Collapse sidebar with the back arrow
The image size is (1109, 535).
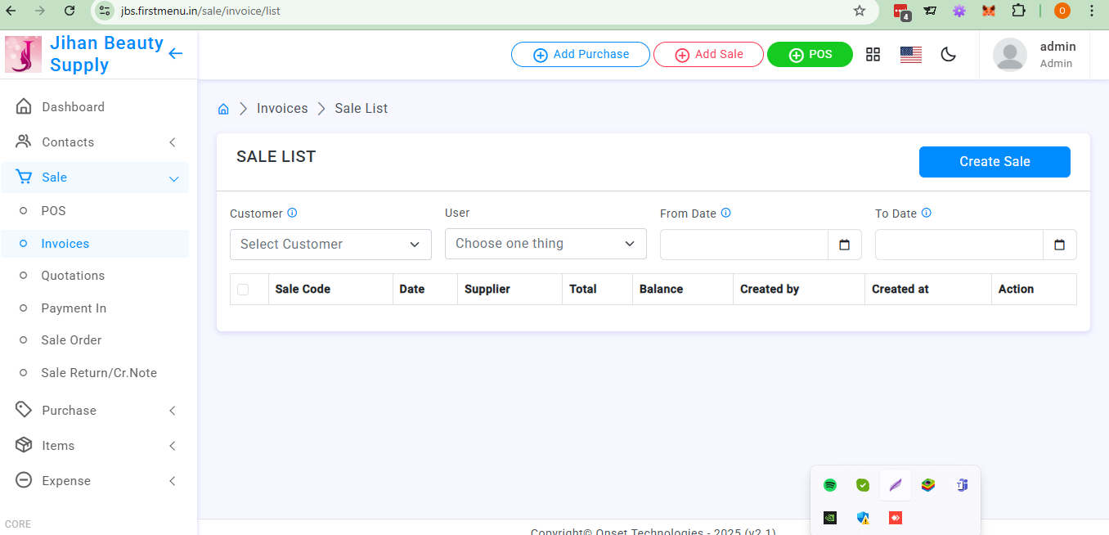[x=175, y=54]
